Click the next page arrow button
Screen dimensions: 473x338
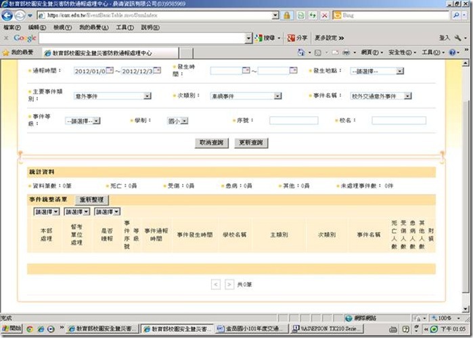pos(229,285)
